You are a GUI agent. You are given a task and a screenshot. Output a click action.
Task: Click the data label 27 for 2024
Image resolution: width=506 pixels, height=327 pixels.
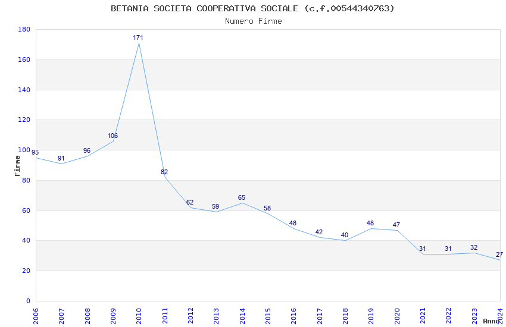(499, 254)
